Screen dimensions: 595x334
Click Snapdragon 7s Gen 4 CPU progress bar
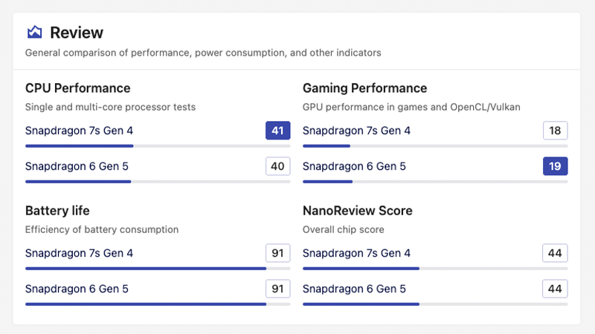(x=158, y=145)
